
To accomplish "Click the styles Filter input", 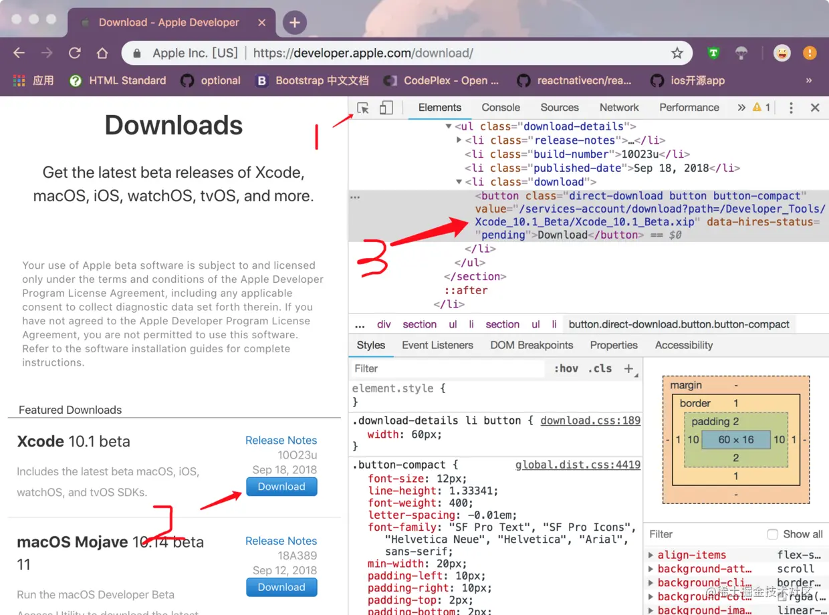I will [447, 368].
